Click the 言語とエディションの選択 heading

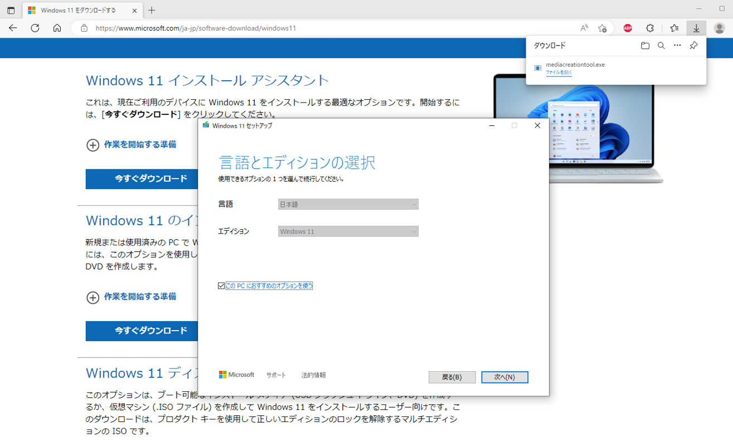click(297, 162)
